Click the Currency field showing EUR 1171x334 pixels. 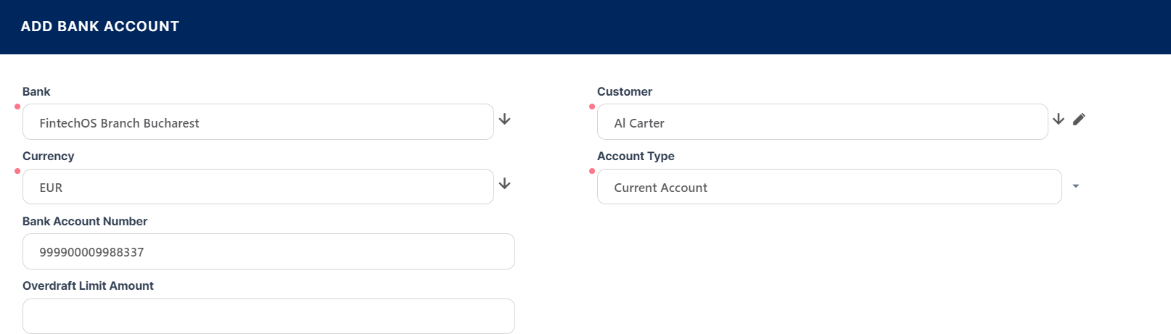click(258, 187)
